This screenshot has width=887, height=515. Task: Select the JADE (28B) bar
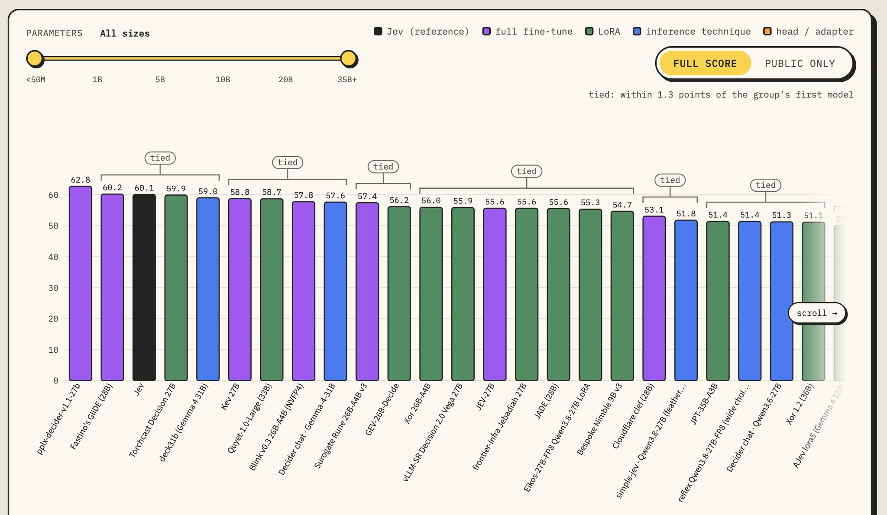pos(559,295)
